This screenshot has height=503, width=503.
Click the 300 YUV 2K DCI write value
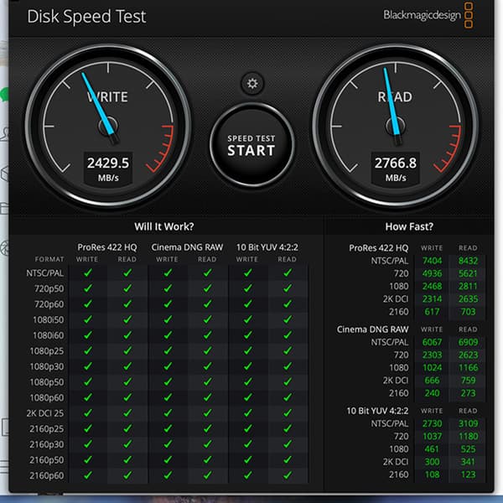pos(432,462)
